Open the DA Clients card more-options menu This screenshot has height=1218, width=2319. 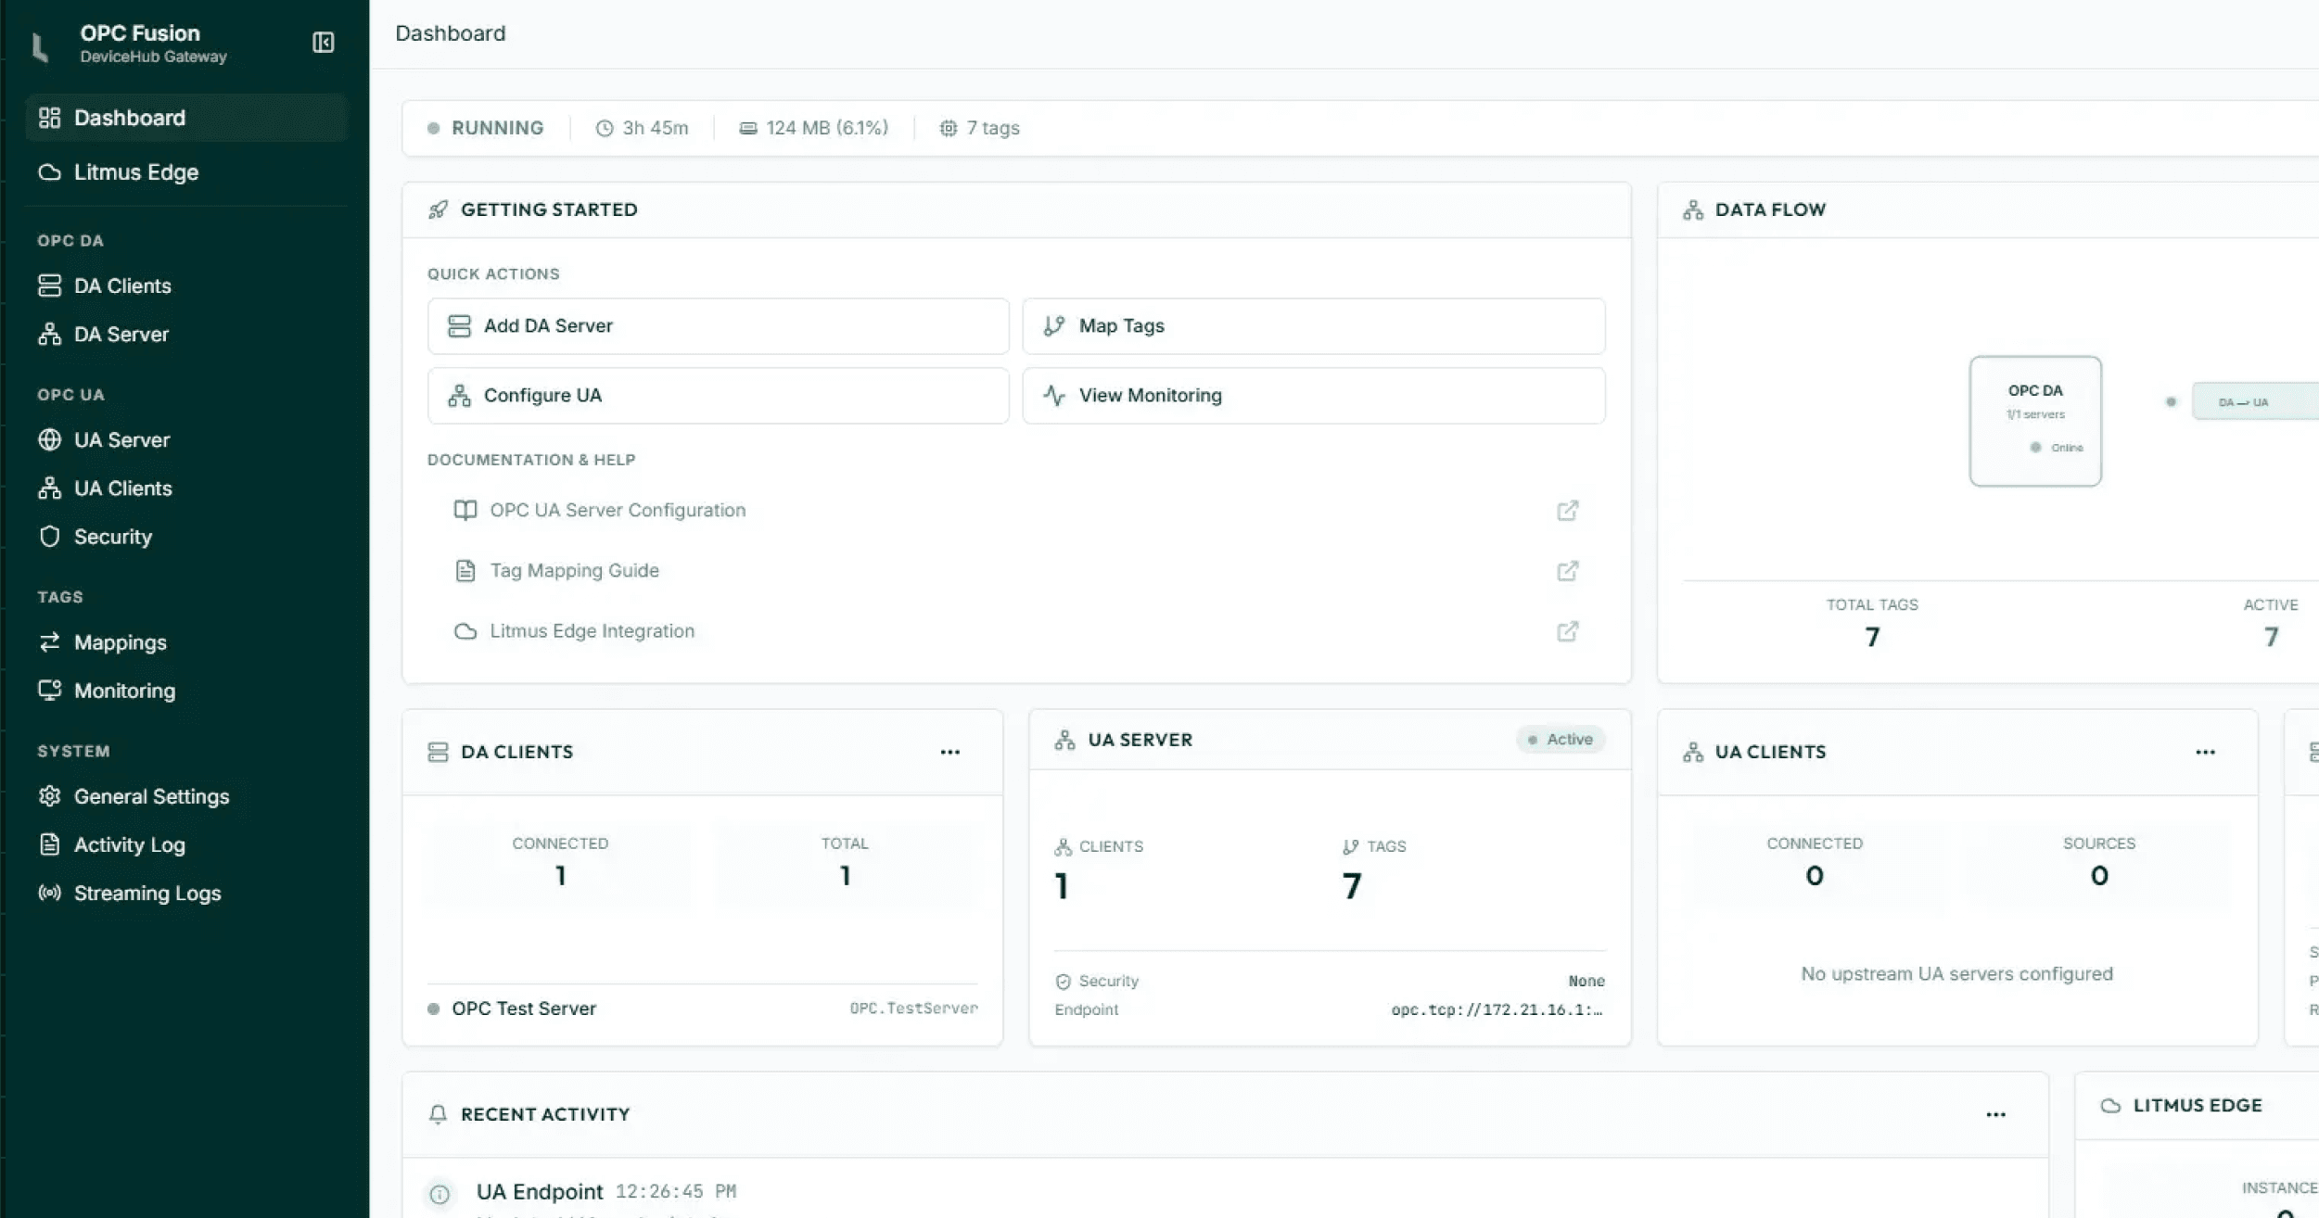coord(949,752)
